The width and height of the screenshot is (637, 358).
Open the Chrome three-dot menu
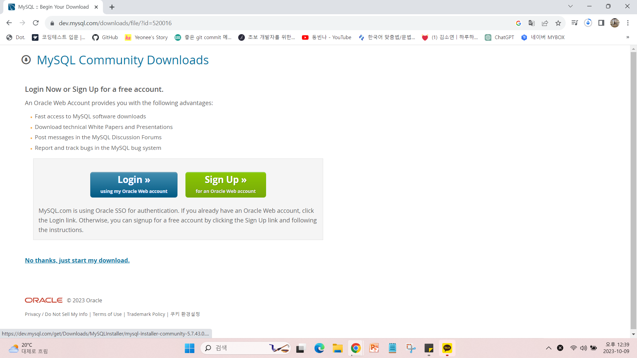(x=628, y=23)
